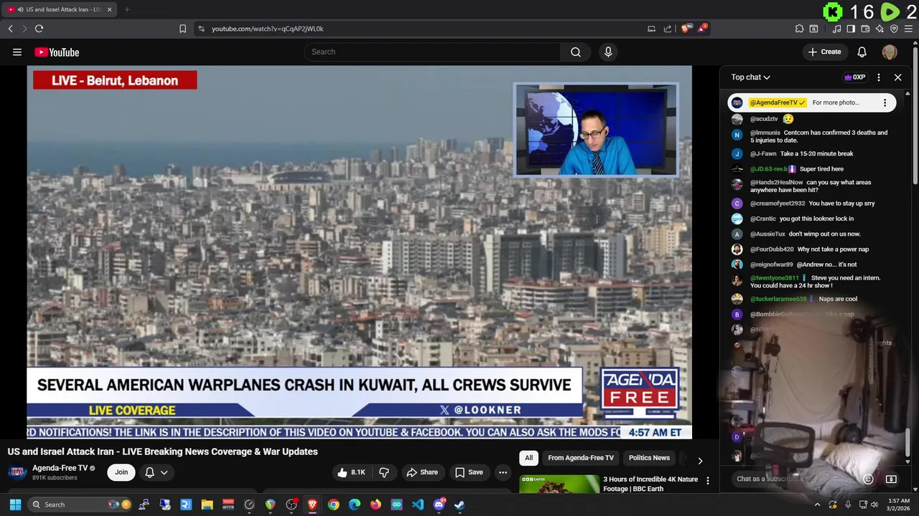
Task: Show hidden system tray icons
Action: click(817, 505)
